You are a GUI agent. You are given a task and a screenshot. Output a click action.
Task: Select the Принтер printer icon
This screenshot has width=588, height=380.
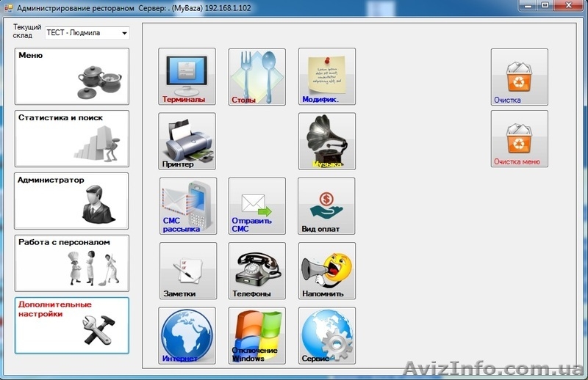coord(187,141)
